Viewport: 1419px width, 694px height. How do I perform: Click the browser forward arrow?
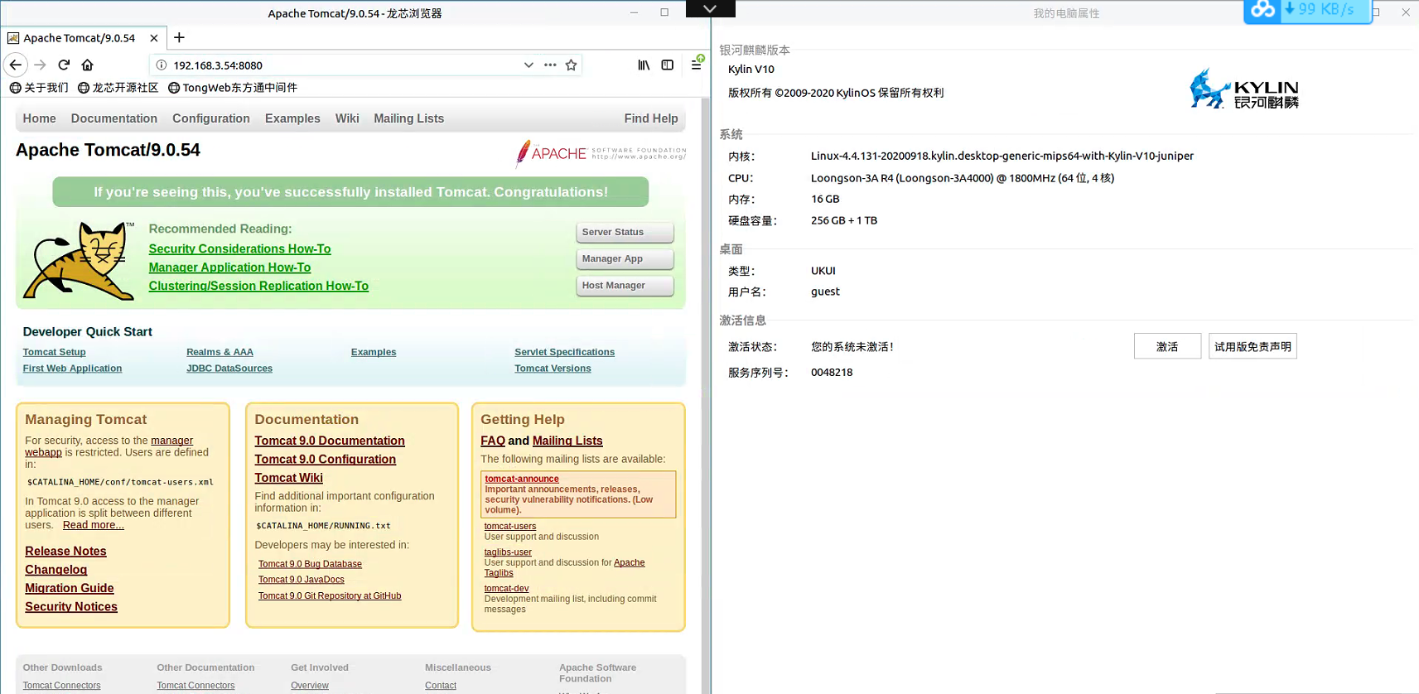pos(40,65)
